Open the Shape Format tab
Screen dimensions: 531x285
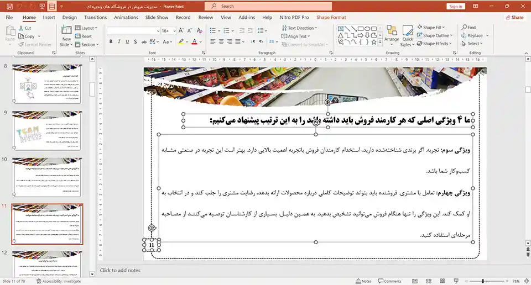tap(331, 17)
